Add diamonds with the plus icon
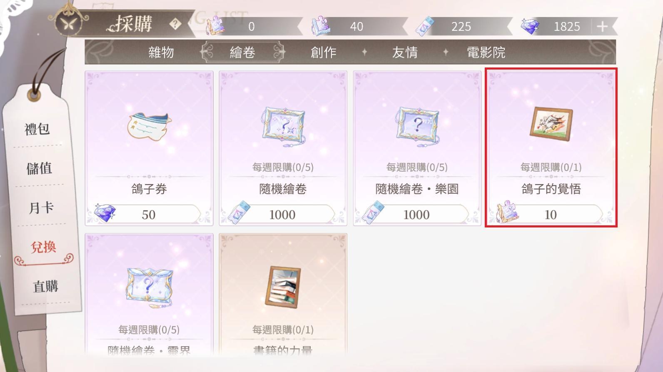Screen dimensions: 663x372 click(602, 27)
